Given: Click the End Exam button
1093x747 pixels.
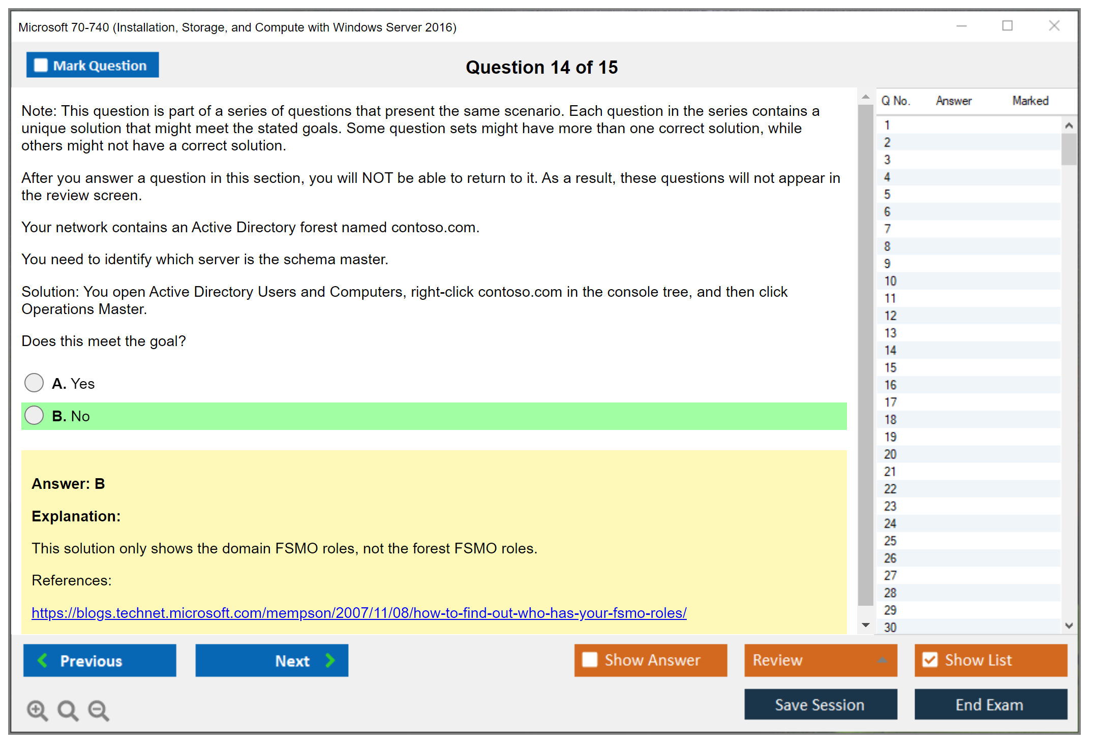Looking at the screenshot, I should point(990,705).
